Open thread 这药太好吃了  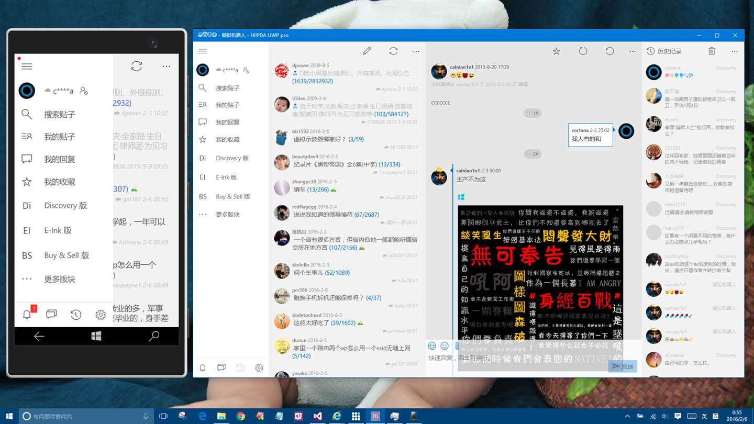pos(311,323)
